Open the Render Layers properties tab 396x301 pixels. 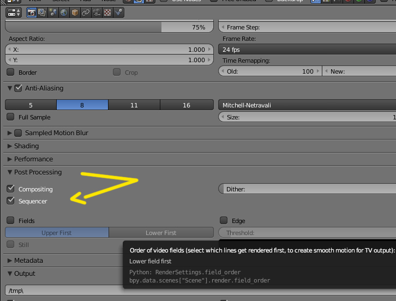[42, 13]
